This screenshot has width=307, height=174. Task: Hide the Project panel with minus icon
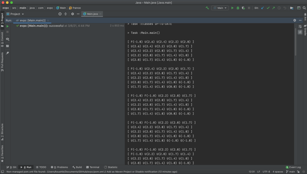pyautogui.click(x=78, y=14)
